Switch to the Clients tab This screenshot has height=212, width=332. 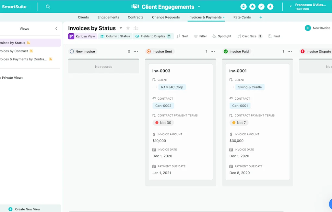coord(83,17)
